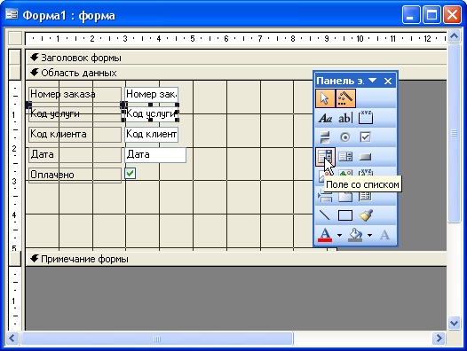Click the horizontal ruler bar
Viewport: 467px width, 351px height.
coord(236,39)
